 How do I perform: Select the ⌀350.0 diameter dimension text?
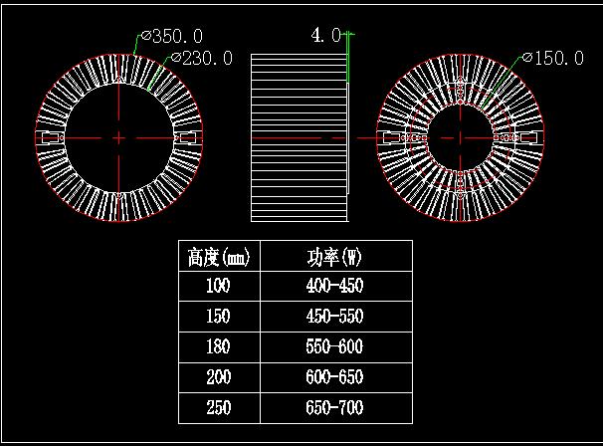pyautogui.click(x=172, y=36)
